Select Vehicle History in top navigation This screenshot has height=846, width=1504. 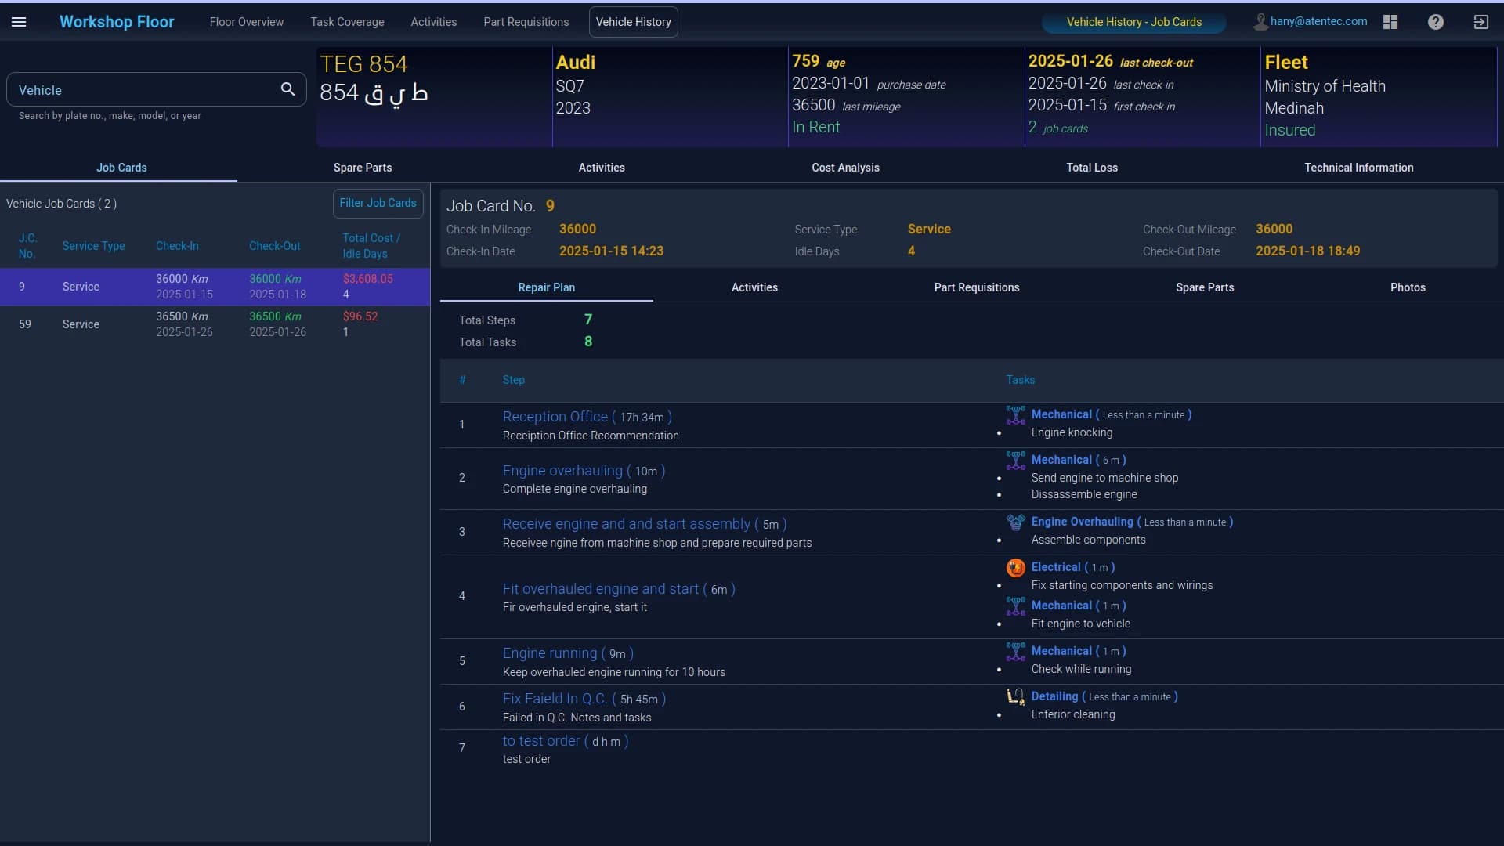coord(633,22)
